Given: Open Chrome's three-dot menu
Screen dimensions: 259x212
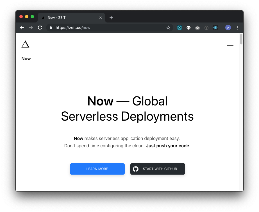Looking at the screenshot, I should (237, 28).
